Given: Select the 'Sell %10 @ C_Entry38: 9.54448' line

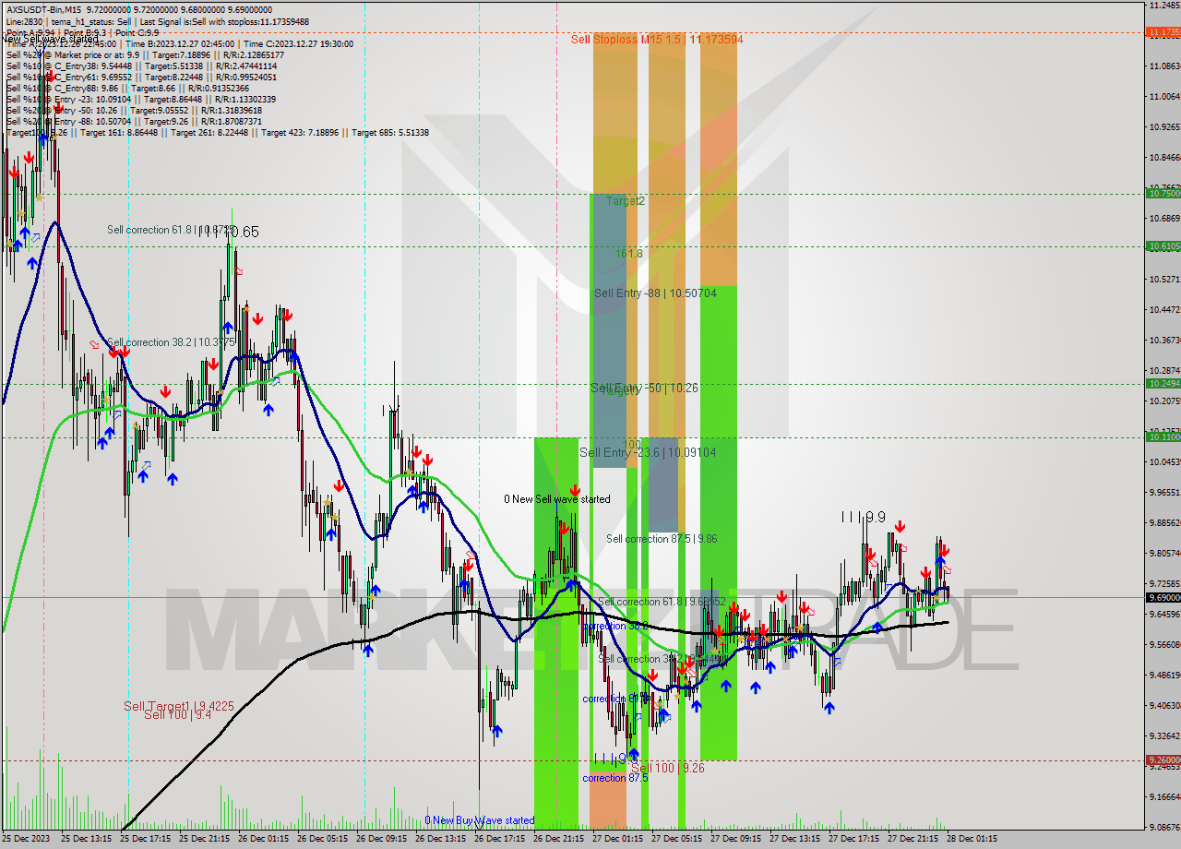Looking at the screenshot, I should (141, 66).
